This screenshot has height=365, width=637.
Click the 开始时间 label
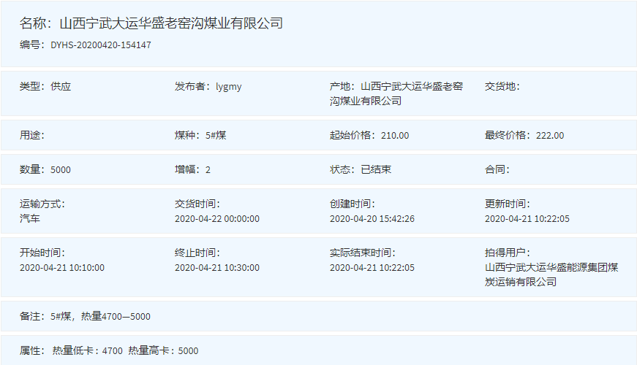(42, 253)
